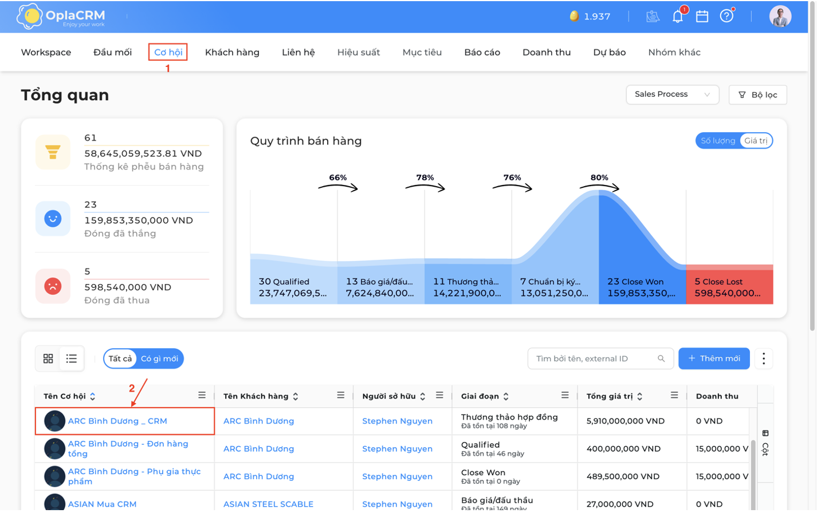Open the Mục tiêu tab
This screenshot has width=817, height=513.
pyautogui.click(x=422, y=52)
